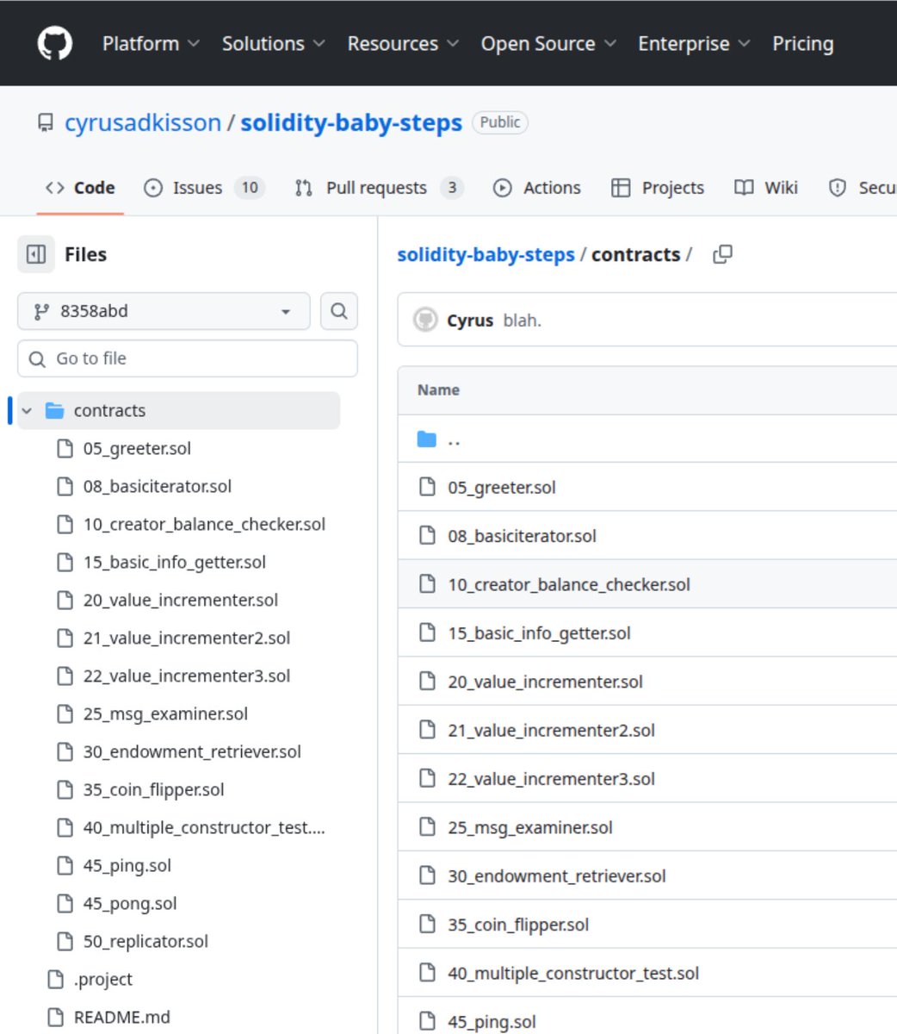Click the search magnifier button beside branch selector

click(x=339, y=311)
